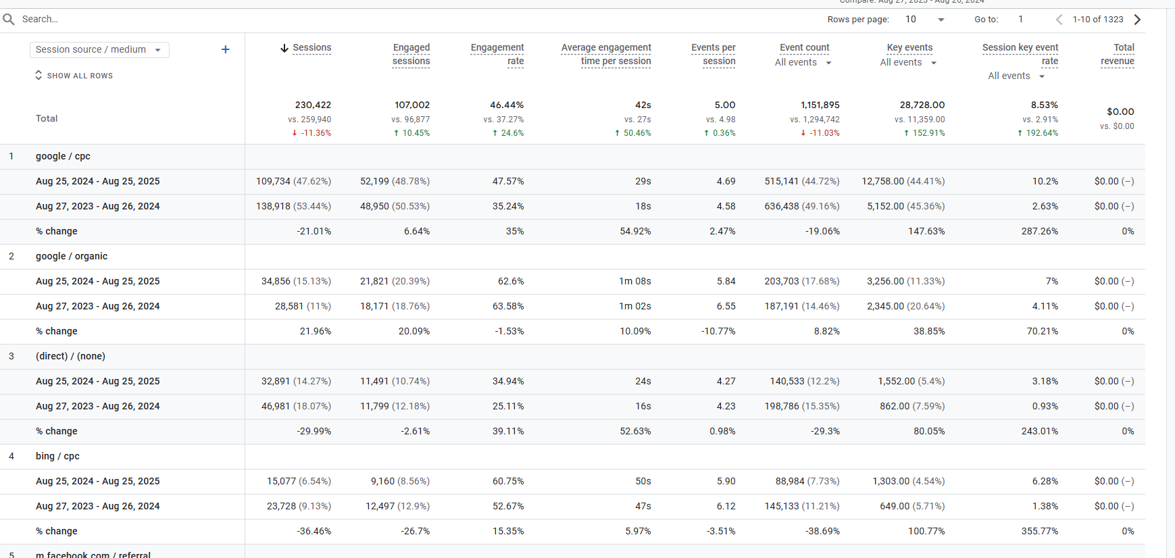Viewport: 1175px width, 558px height.
Task: Click google / cpc sessions % change -21.01%
Action: coord(314,232)
